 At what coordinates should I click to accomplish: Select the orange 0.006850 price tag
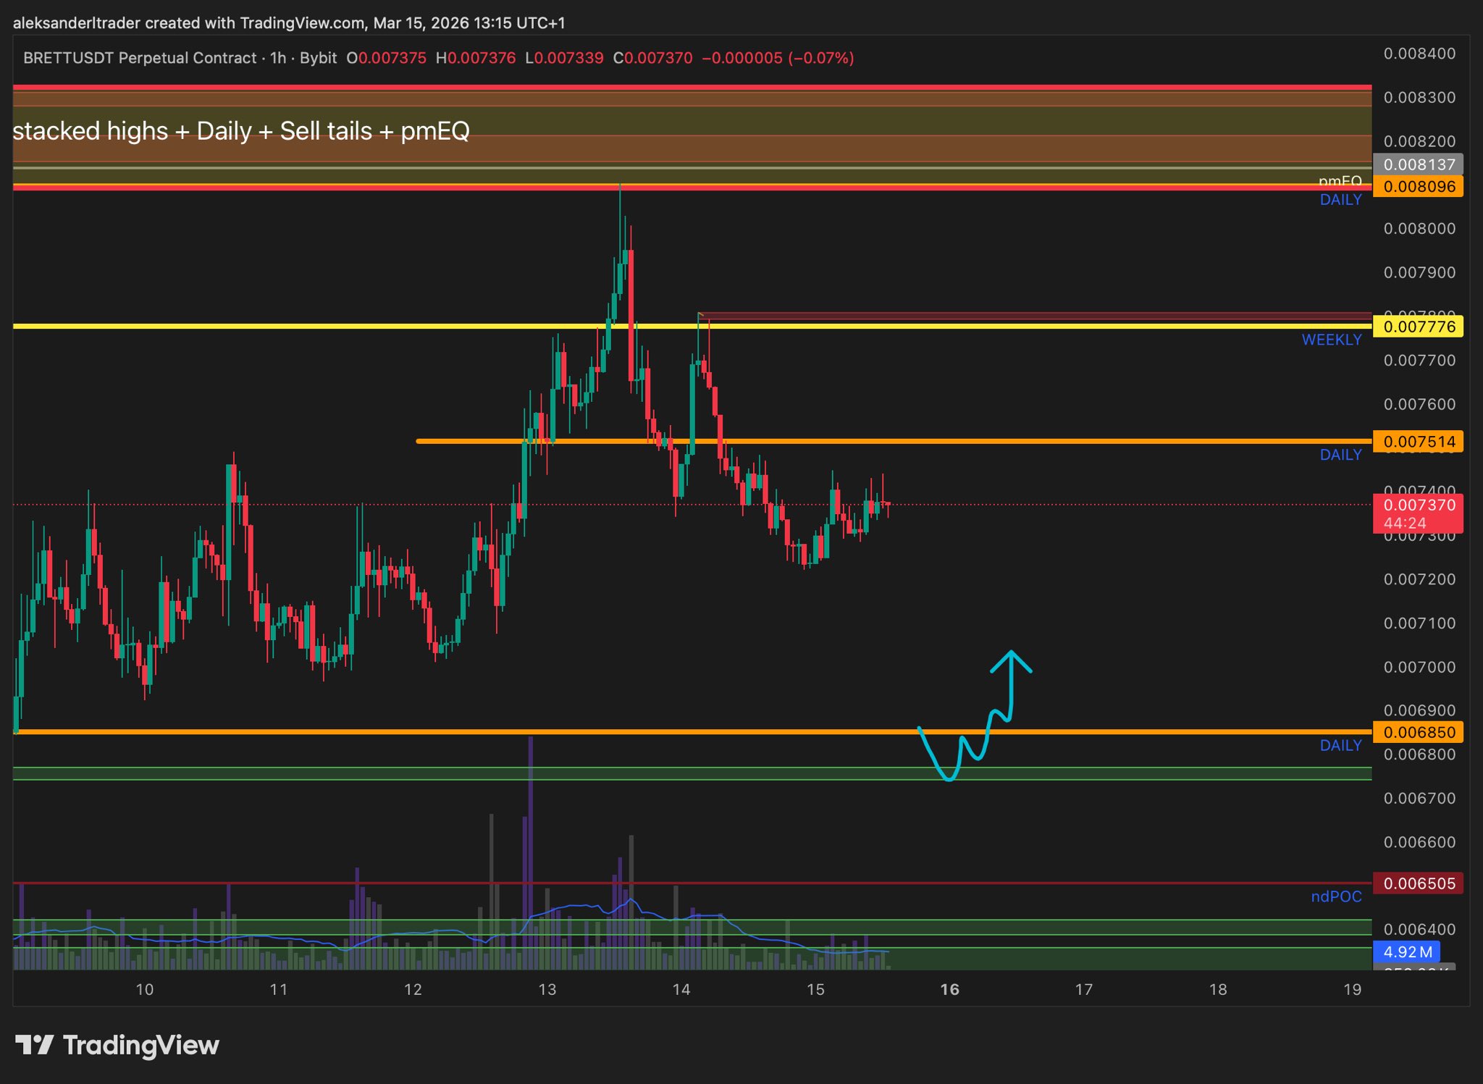1419,732
